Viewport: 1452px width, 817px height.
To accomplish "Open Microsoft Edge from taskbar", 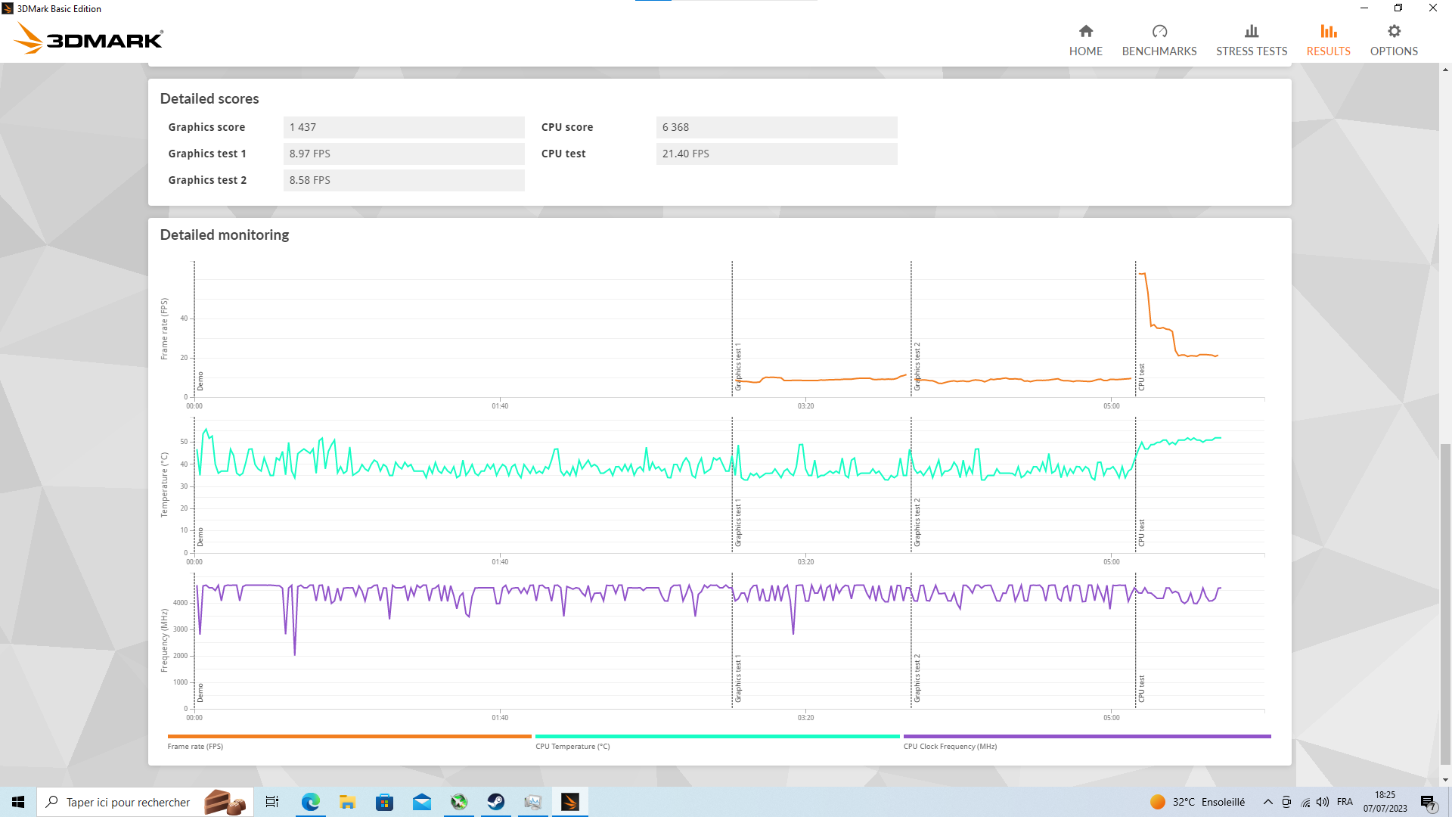I will 310,802.
